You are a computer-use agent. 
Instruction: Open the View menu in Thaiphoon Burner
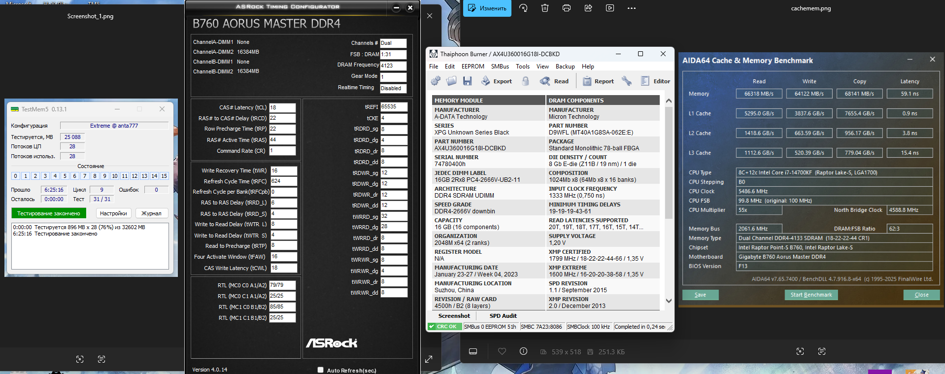pos(542,67)
